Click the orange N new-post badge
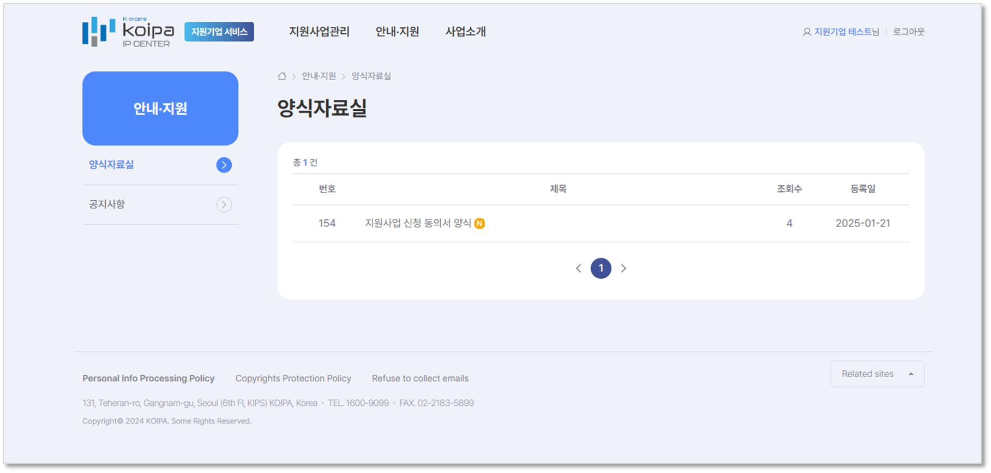The width and height of the screenshot is (991, 473). (479, 223)
